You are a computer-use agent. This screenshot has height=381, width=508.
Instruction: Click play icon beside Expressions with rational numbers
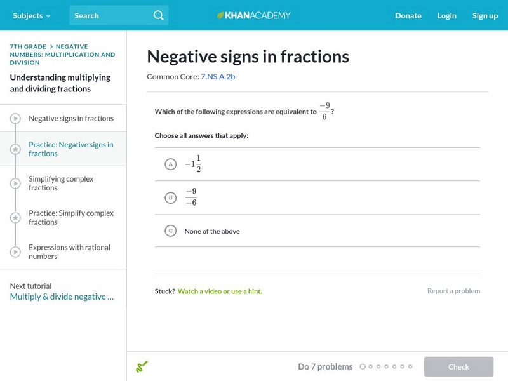tap(15, 252)
